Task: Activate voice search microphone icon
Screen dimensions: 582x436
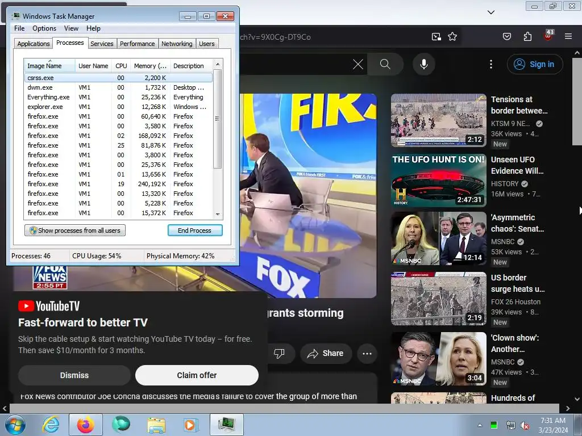Action: 423,64
